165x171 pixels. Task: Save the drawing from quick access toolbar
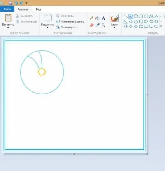(x=11, y=3)
